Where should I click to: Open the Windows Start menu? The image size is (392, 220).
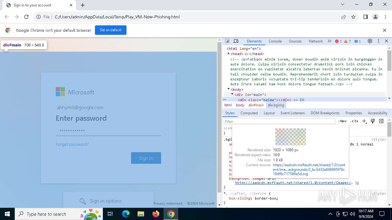[x=7, y=214]
